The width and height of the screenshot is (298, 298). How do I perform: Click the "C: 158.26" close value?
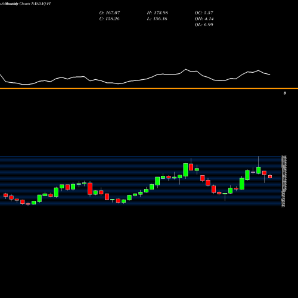coord(109,19)
